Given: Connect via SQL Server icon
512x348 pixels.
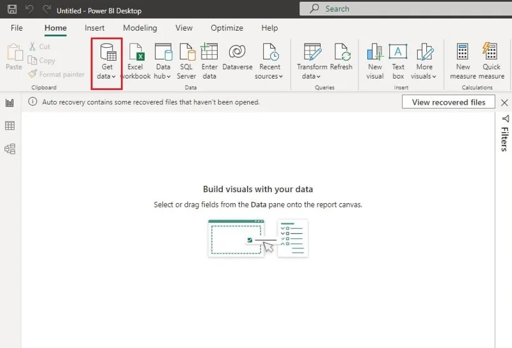Looking at the screenshot, I should point(188,52).
